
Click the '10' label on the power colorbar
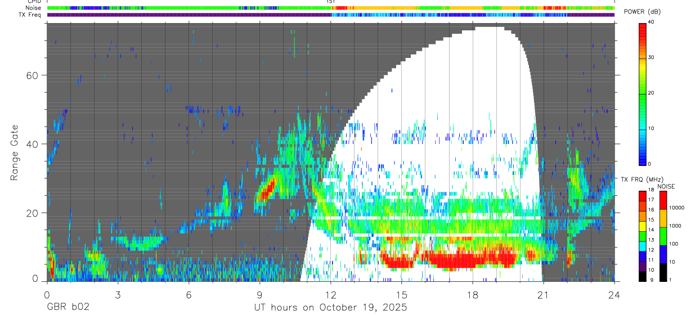click(x=651, y=128)
